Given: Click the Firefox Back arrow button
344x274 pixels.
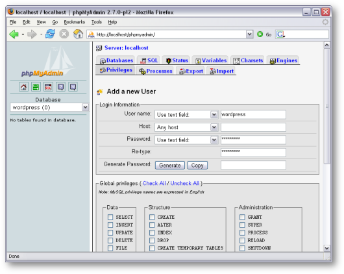Looking at the screenshot, I should [x=14, y=34].
